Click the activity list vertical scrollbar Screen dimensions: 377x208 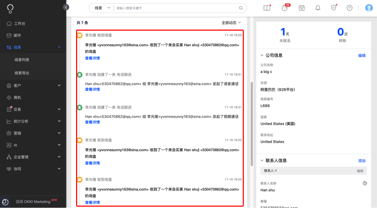251,124
